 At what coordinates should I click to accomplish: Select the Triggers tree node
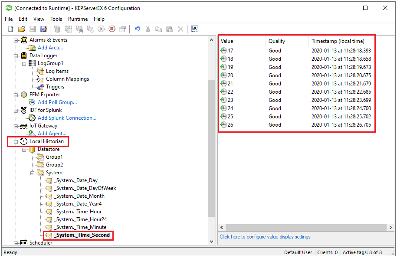tap(55, 87)
